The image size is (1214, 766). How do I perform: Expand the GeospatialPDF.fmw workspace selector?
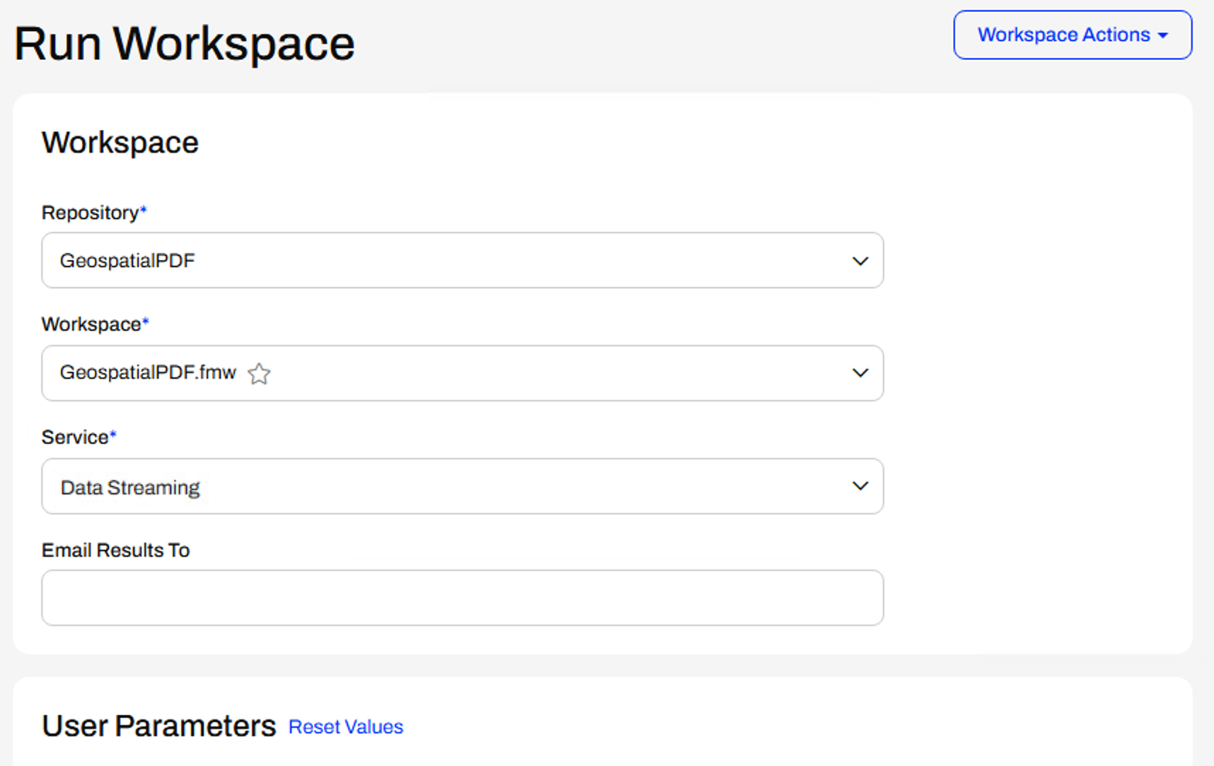pos(463,373)
